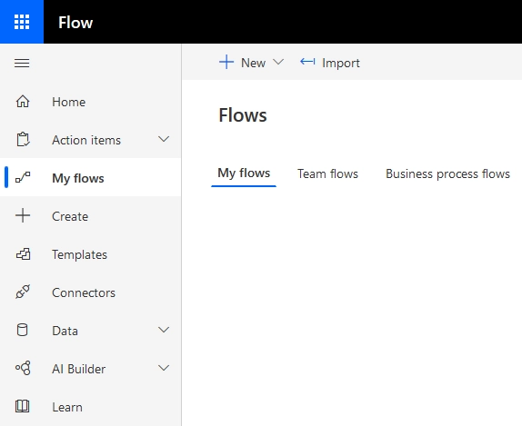Viewport: 522px width, 426px height.
Task: Switch to the Team flows tab
Action: 327,173
